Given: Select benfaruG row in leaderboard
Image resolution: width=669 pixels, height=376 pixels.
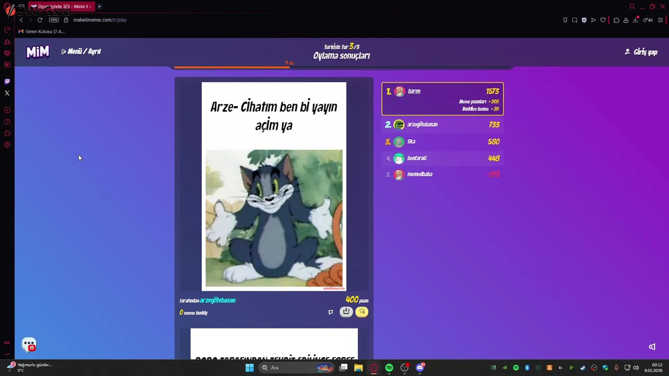Looking at the screenshot, I should 443,158.
